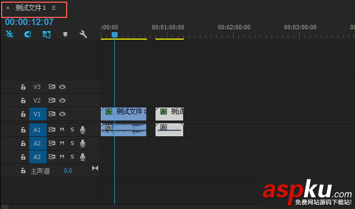This screenshot has height=209, width=355.
Task: Toggle sync lock on V2
Action: click(x=52, y=100)
